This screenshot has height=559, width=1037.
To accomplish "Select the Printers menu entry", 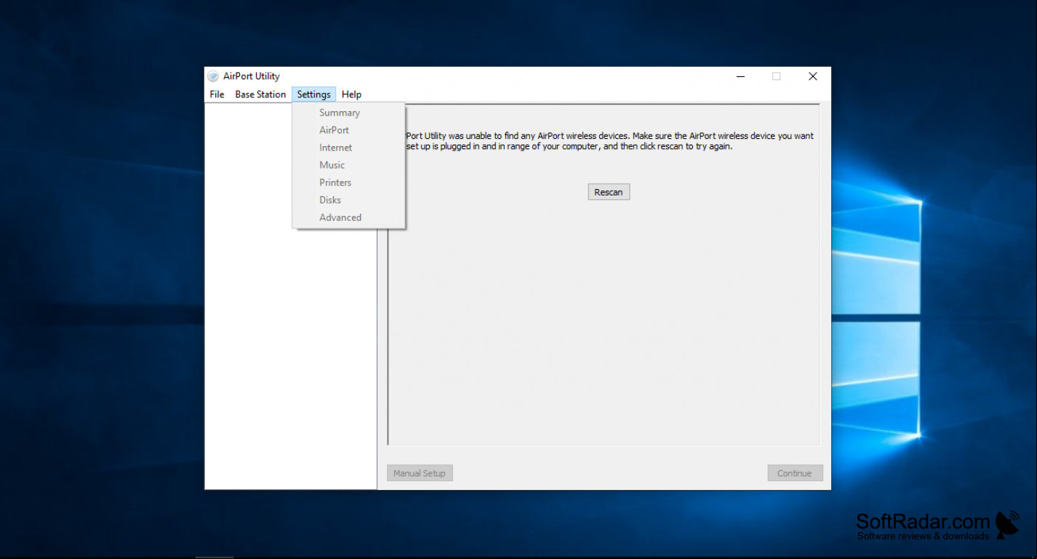I will (348, 182).
